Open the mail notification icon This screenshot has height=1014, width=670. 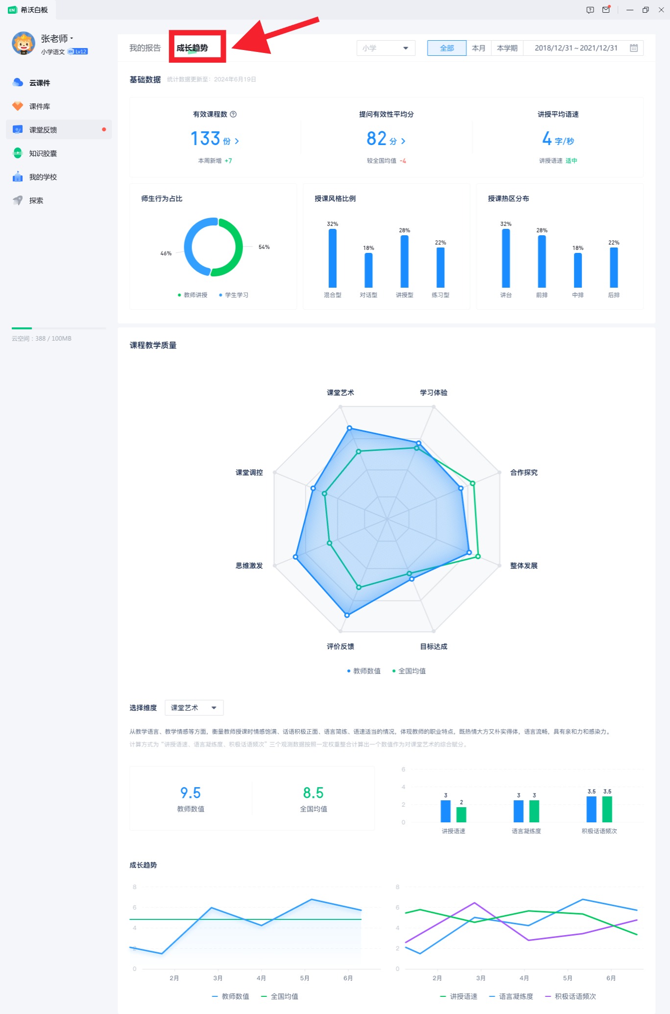[606, 10]
